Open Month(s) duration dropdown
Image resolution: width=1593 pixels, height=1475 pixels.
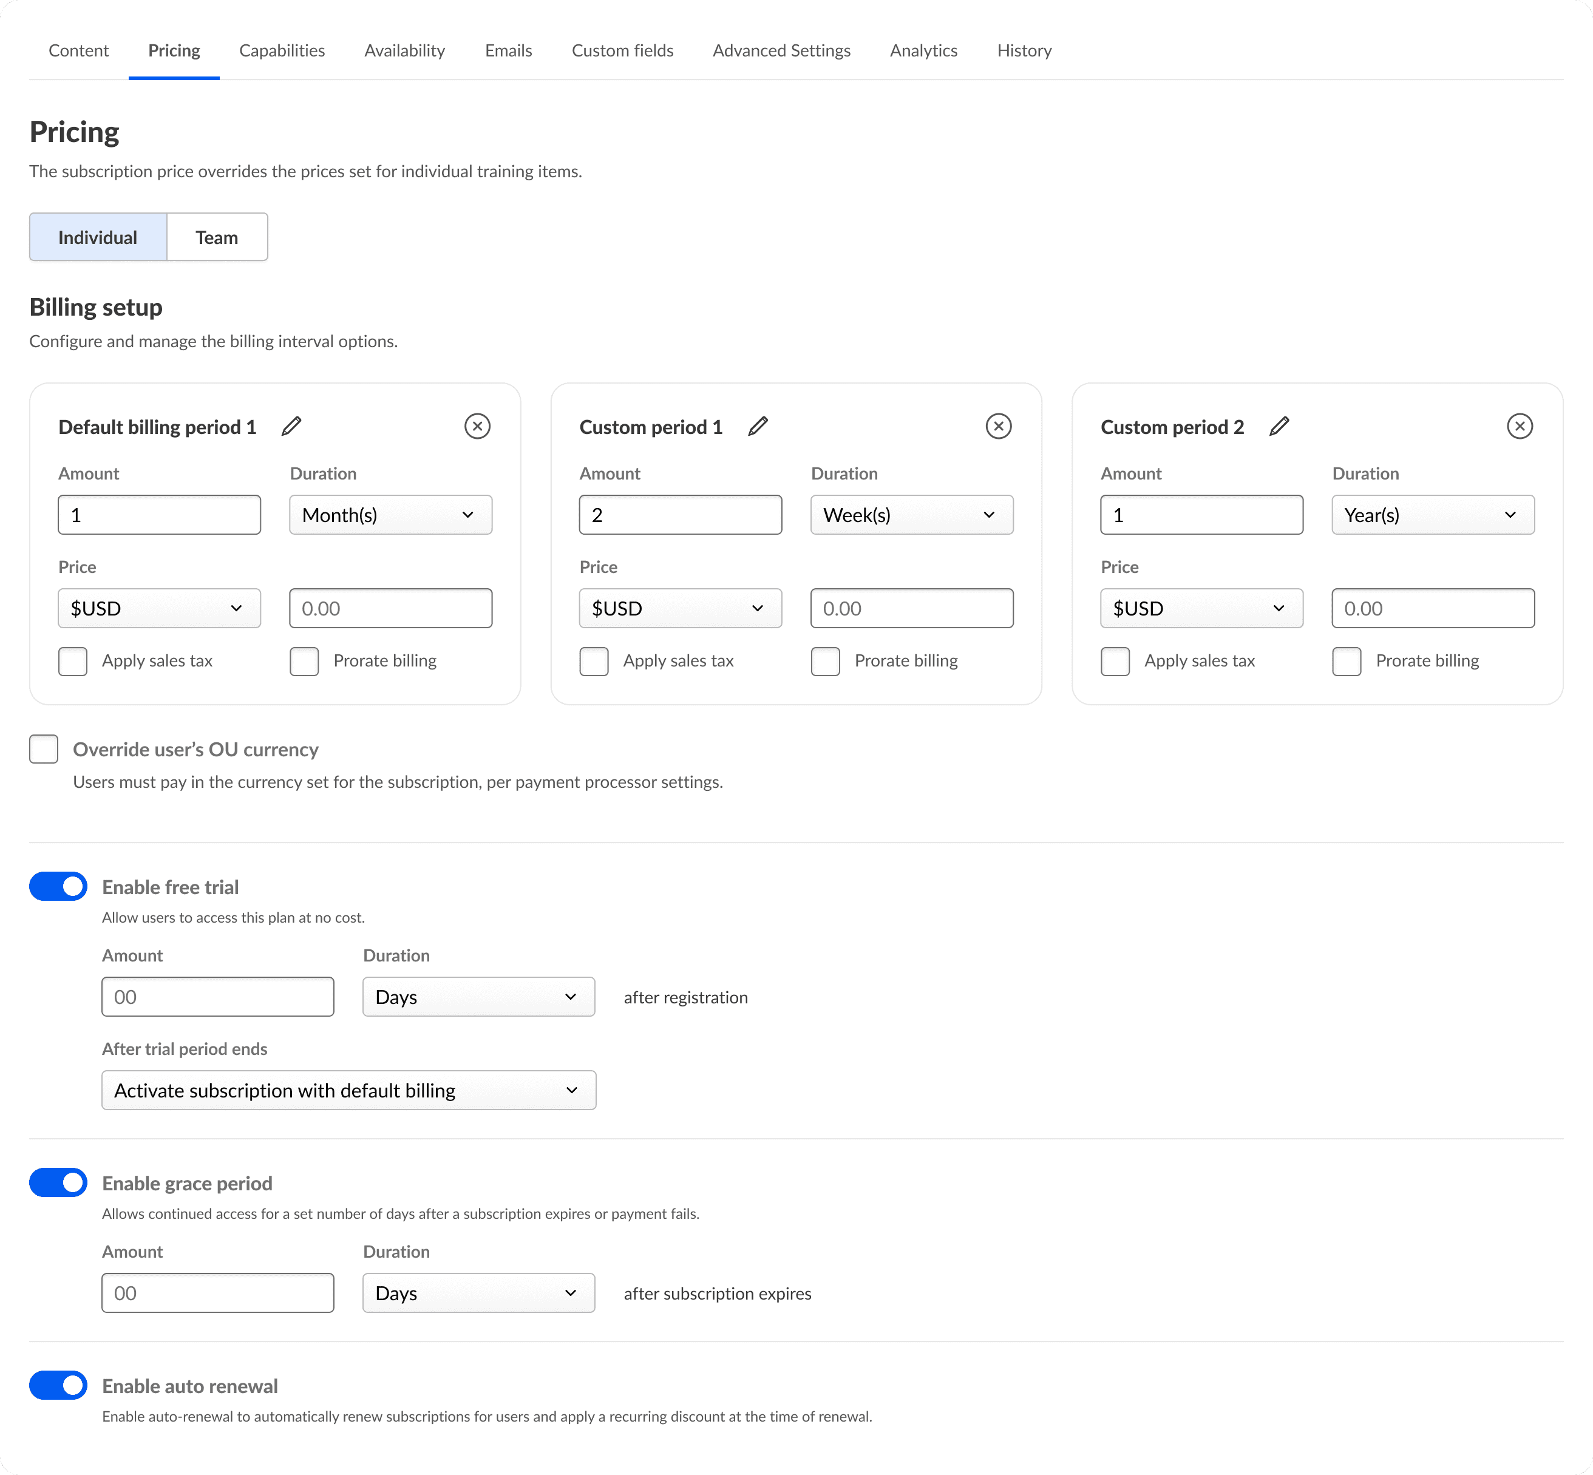point(390,515)
